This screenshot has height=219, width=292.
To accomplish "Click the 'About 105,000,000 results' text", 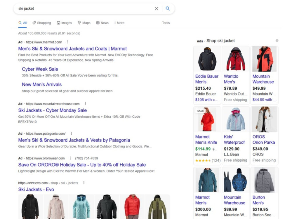I will point(49,33).
